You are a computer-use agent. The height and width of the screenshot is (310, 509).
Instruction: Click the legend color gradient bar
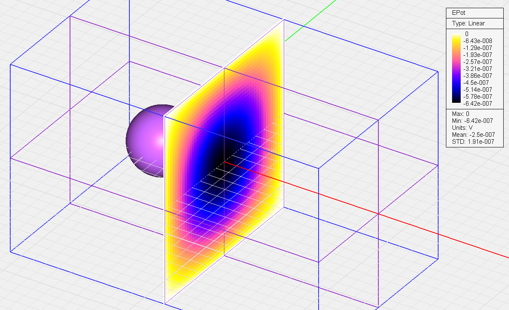click(x=456, y=68)
